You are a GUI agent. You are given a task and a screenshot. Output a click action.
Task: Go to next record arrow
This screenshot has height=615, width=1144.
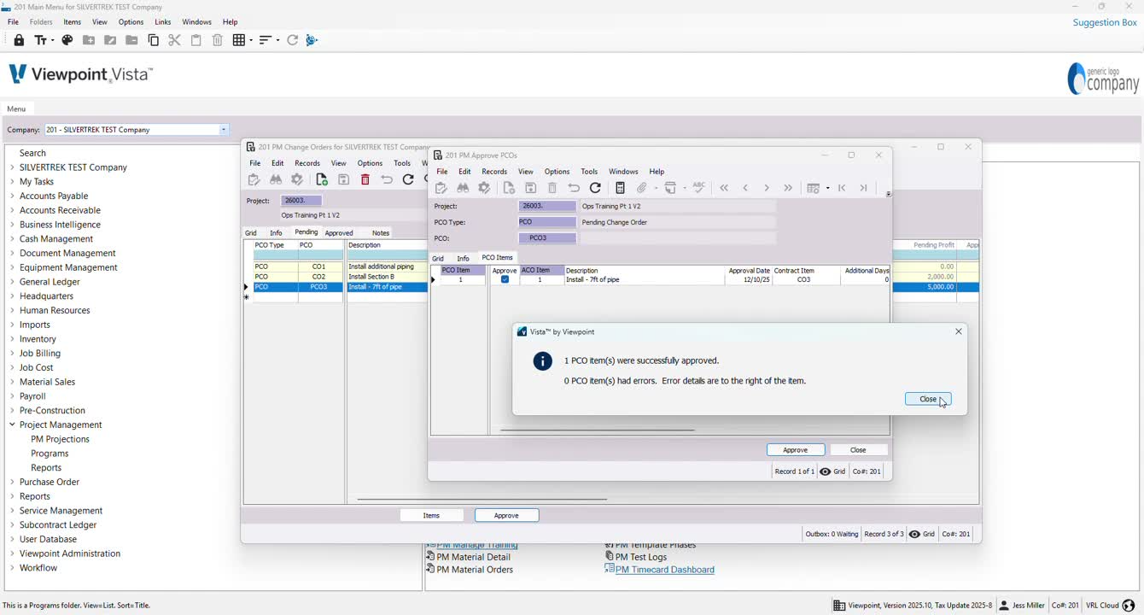tap(767, 188)
